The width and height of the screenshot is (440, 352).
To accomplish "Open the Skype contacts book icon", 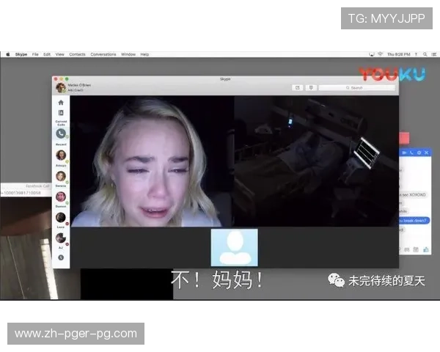I will click(61, 113).
